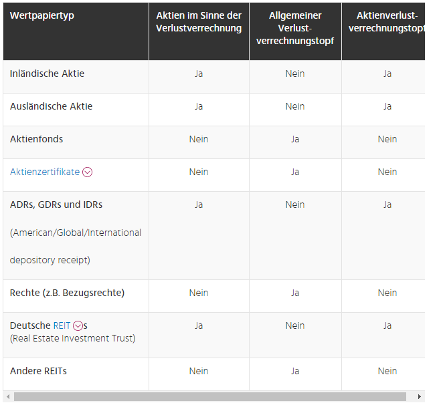Select the Wertpapiertyp column header
Image resolution: width=443 pixels, height=409 pixels.
41,15
